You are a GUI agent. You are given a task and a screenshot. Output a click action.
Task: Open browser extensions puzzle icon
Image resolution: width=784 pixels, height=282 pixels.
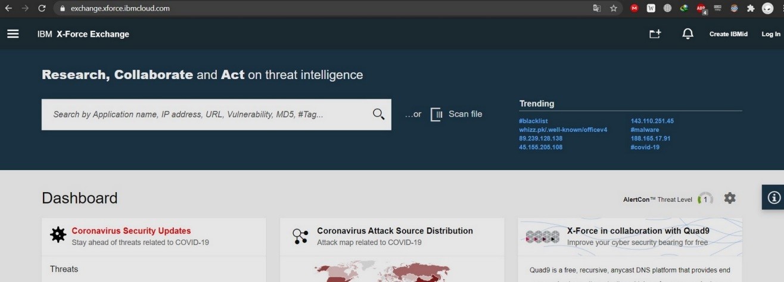(751, 8)
